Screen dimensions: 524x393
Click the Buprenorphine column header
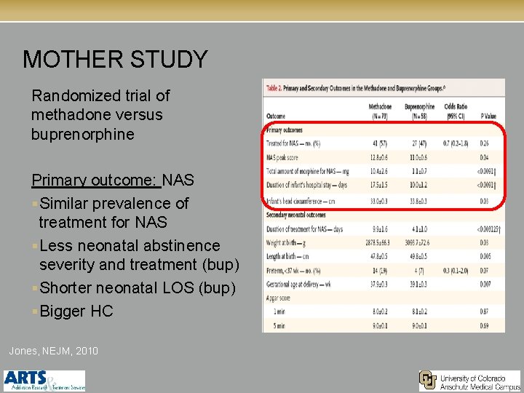[419, 111]
